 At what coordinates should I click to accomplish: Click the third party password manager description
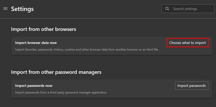[x=61, y=92]
